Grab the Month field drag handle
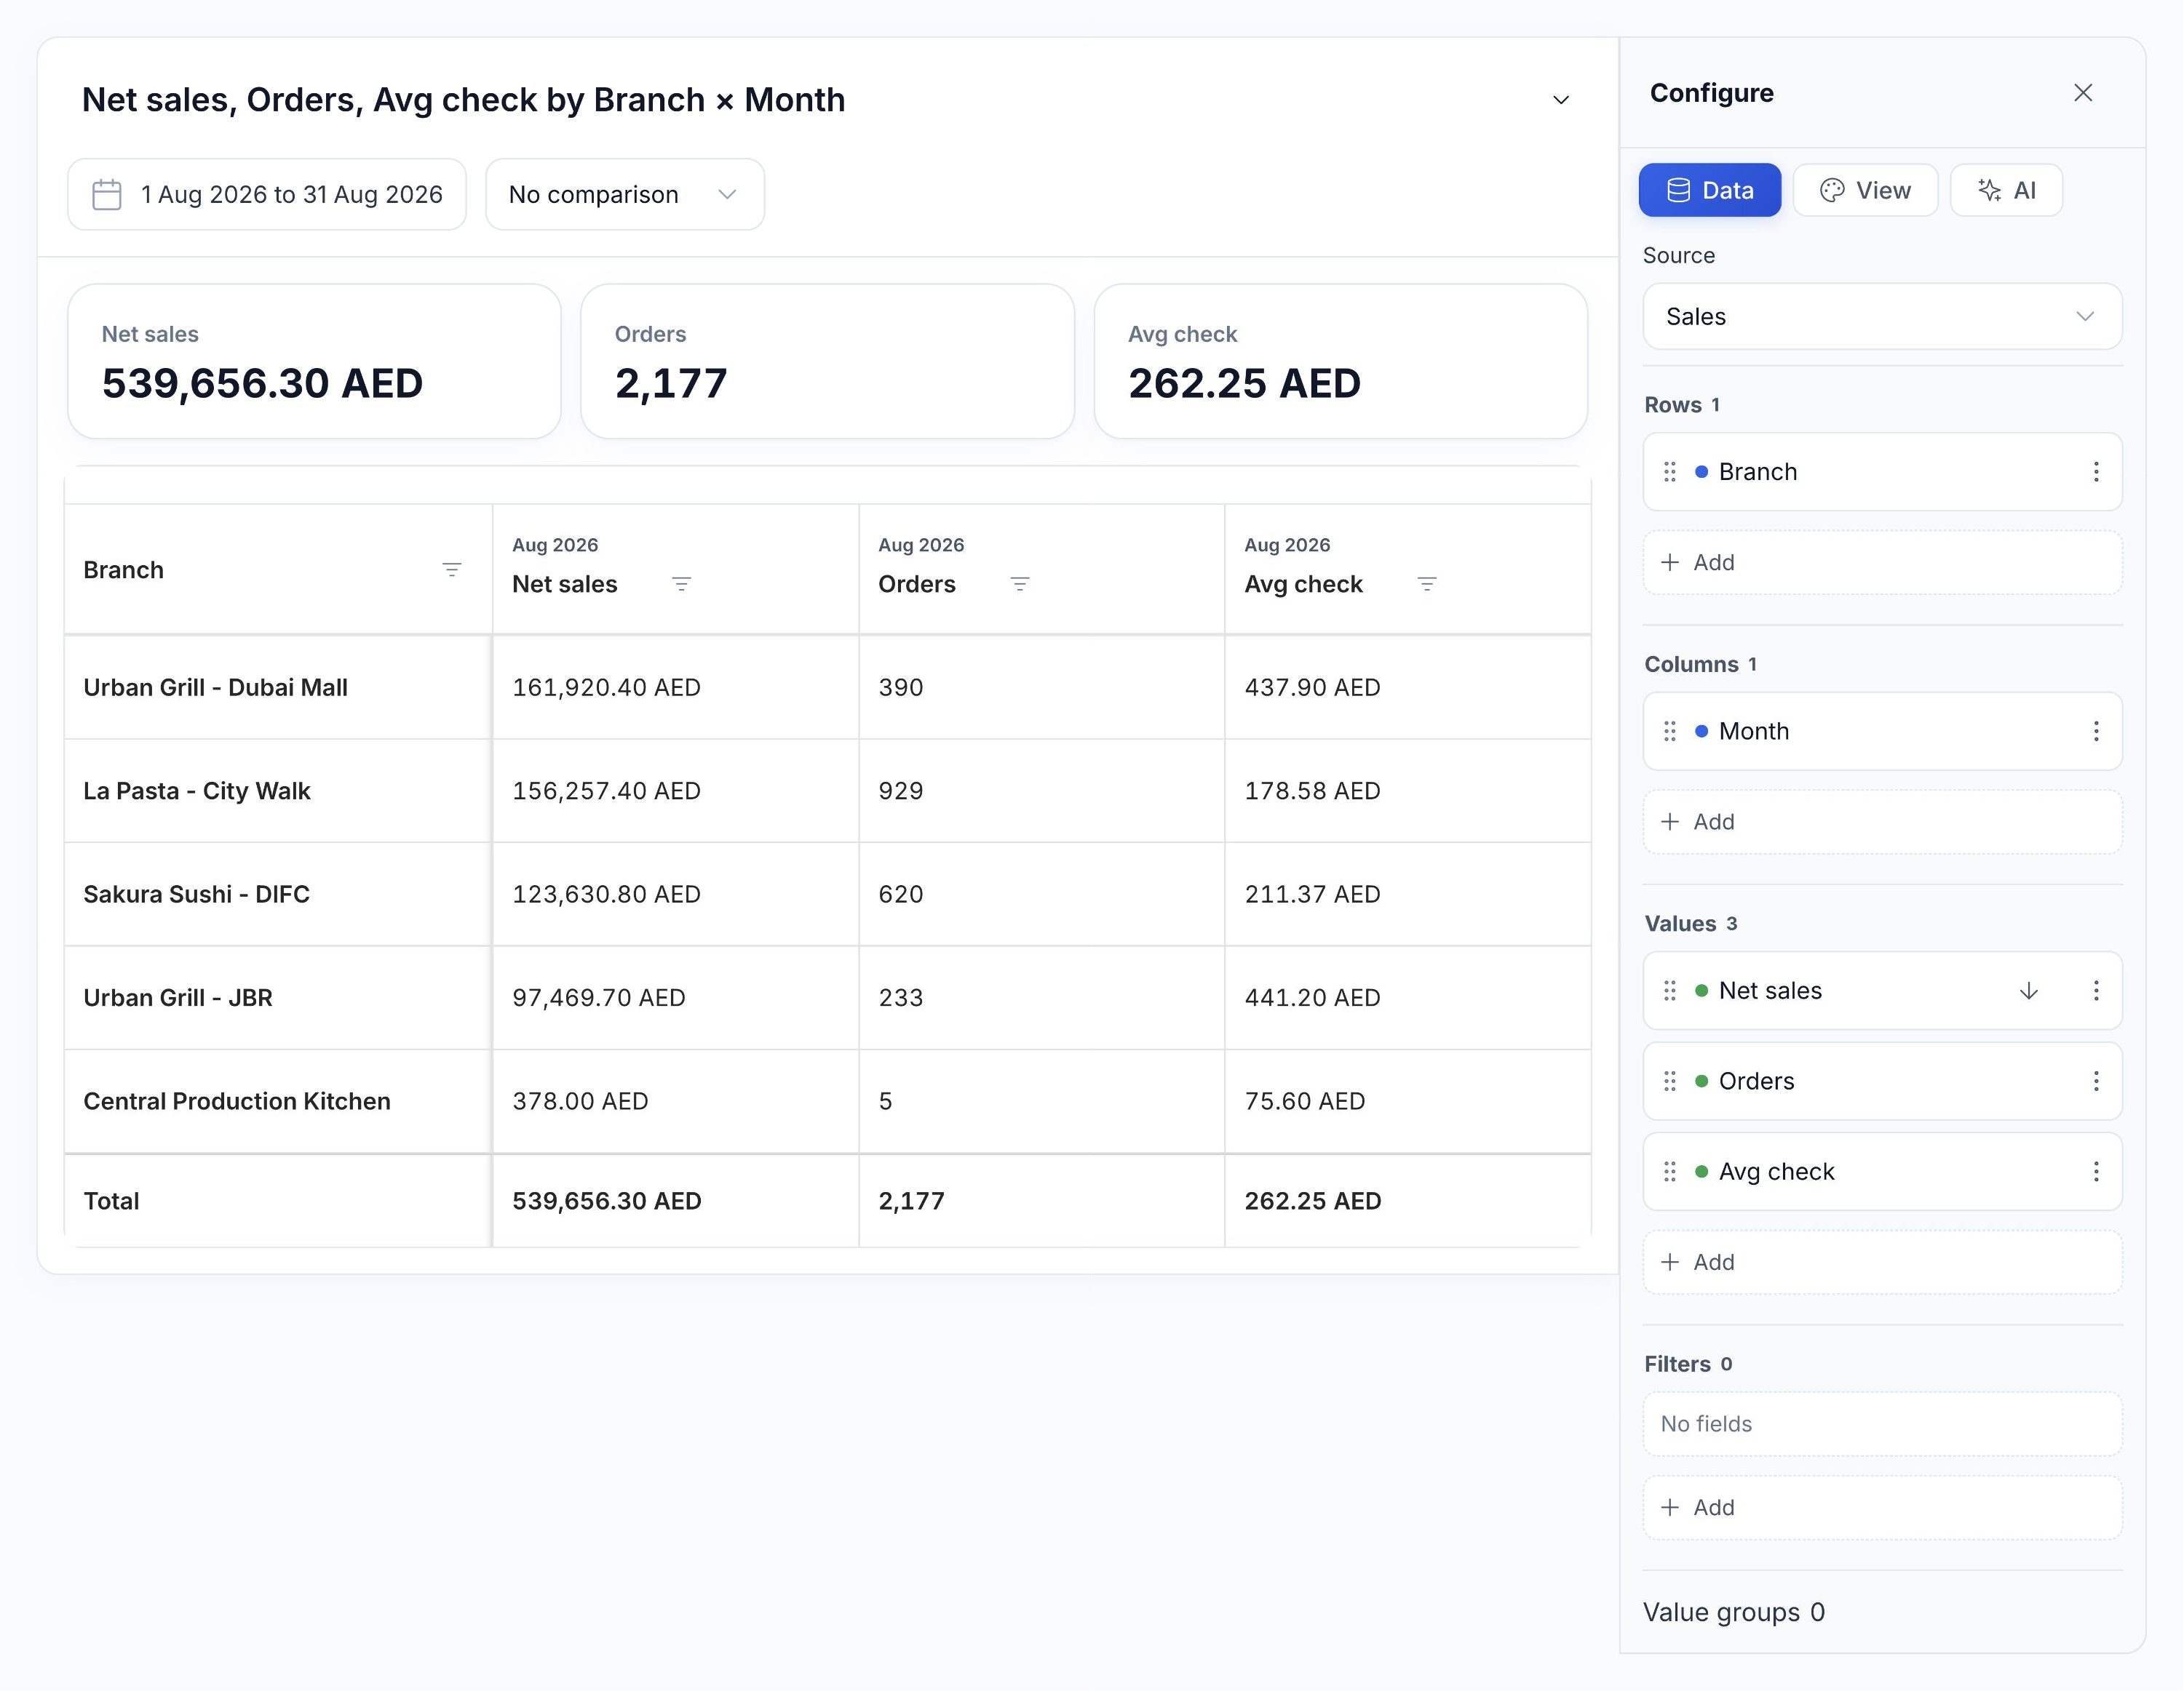This screenshot has height=1691, width=2184. pos(1670,732)
